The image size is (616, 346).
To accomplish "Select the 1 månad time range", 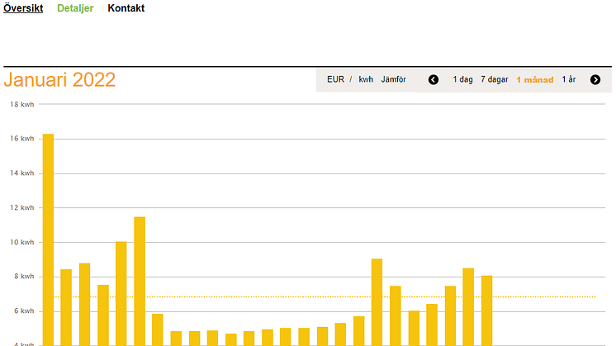I will [535, 80].
